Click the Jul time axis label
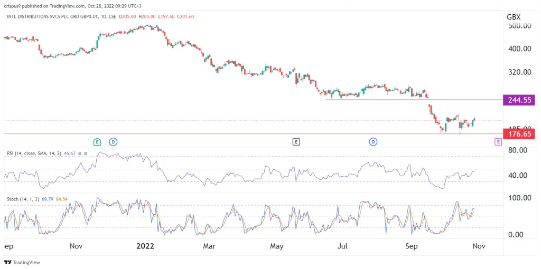Viewport: 541px width, 269px height. coord(342,246)
